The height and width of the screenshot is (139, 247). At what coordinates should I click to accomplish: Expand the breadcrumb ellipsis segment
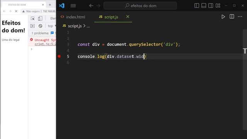point(88,26)
